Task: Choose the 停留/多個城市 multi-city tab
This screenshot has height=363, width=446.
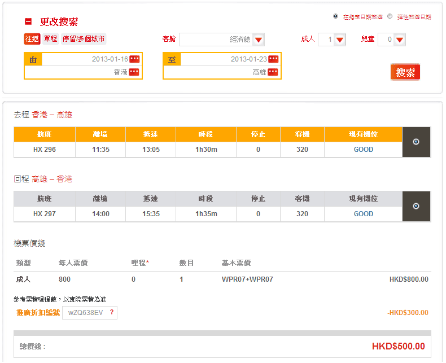Action: tap(84, 39)
